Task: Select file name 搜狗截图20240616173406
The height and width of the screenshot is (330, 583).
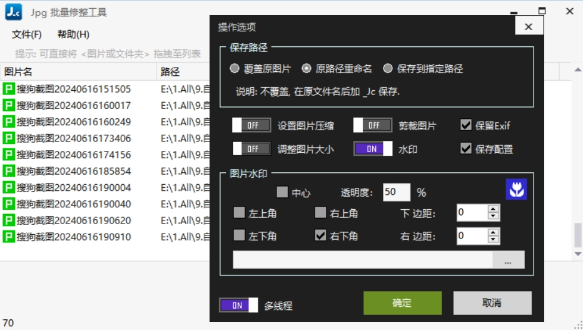Action: pos(74,138)
